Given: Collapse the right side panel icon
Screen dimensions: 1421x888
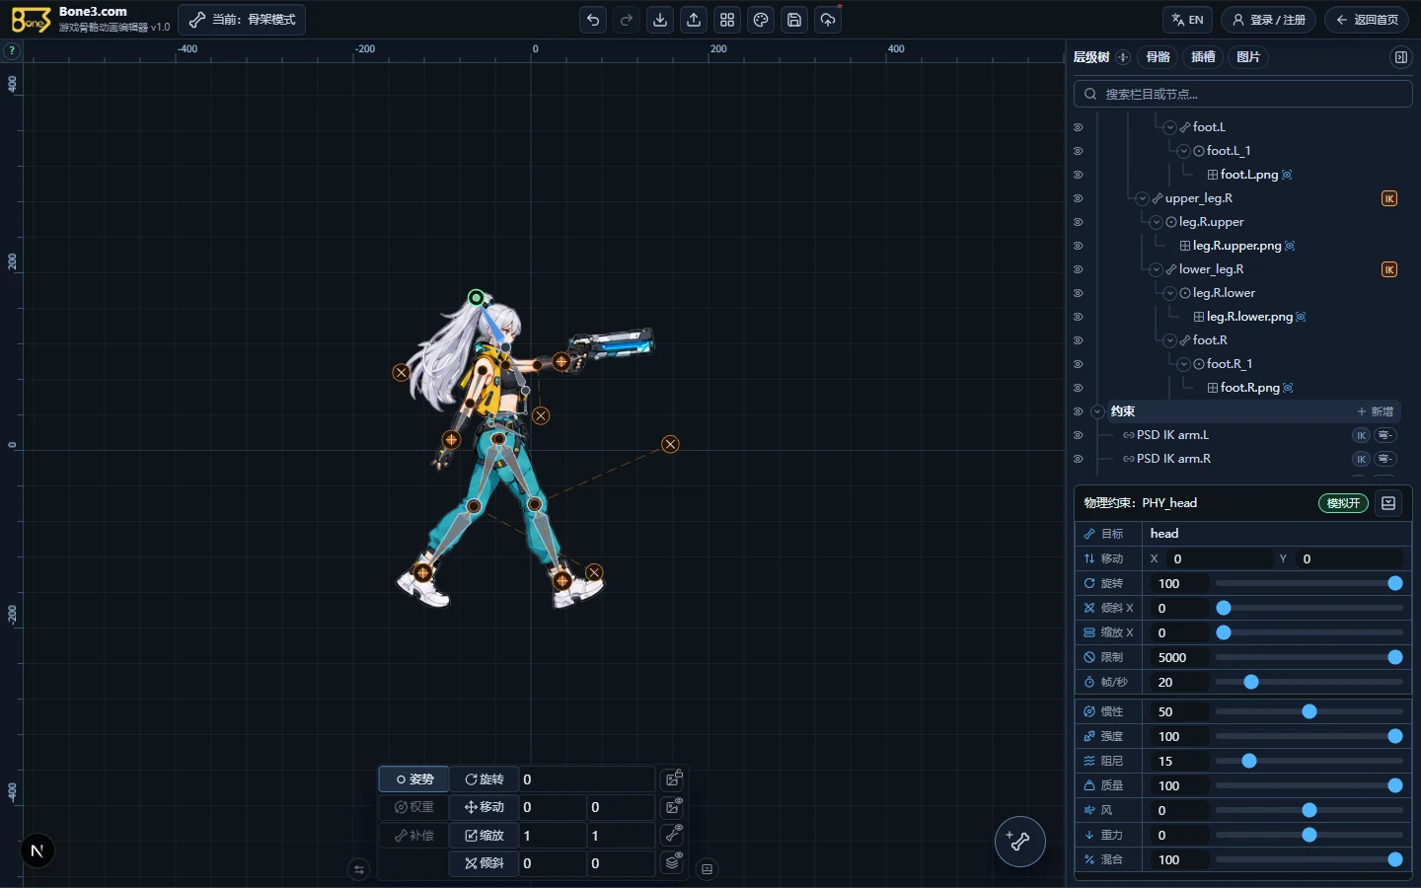Looking at the screenshot, I should [x=1400, y=57].
